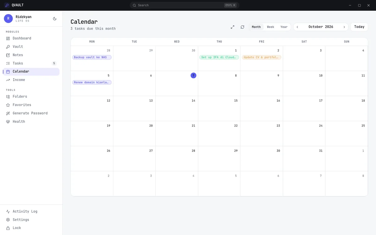
Task: Open 'Backup vault ke NAS' event
Action: pyautogui.click(x=92, y=57)
